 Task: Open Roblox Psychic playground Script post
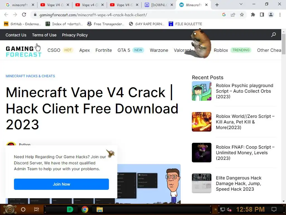click(x=244, y=91)
